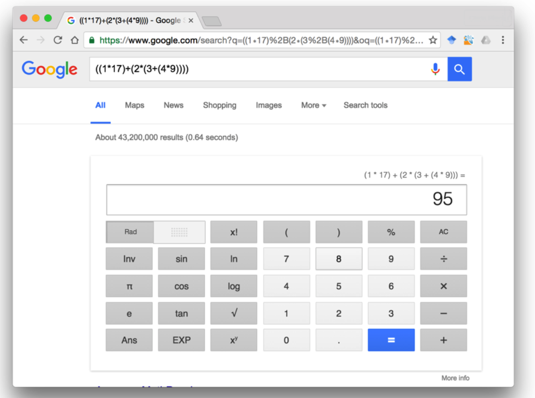Click the calculator 1 key
This screenshot has height=398, width=535.
[286, 313]
